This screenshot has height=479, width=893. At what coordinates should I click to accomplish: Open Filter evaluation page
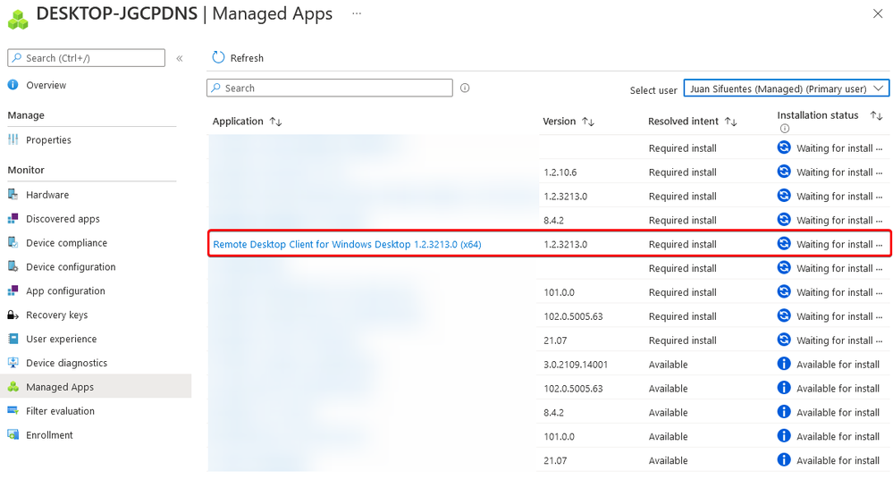pos(61,411)
